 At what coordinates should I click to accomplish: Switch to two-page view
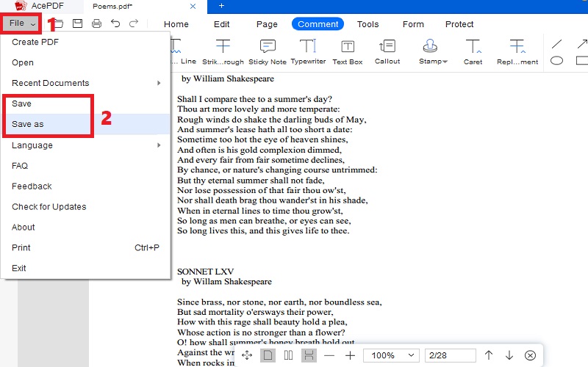tap(288, 355)
